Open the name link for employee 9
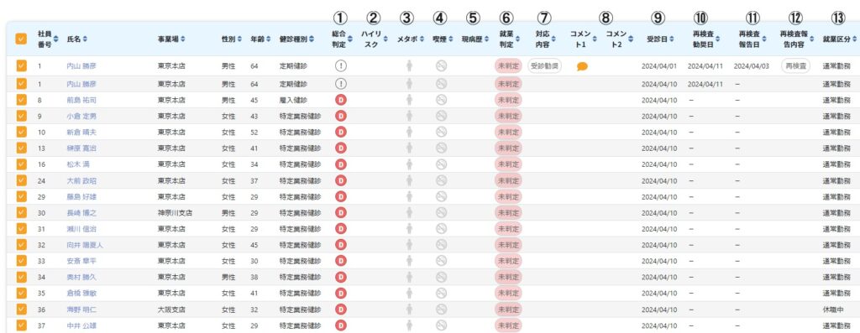Screen dimensions: 860x333 [81, 116]
